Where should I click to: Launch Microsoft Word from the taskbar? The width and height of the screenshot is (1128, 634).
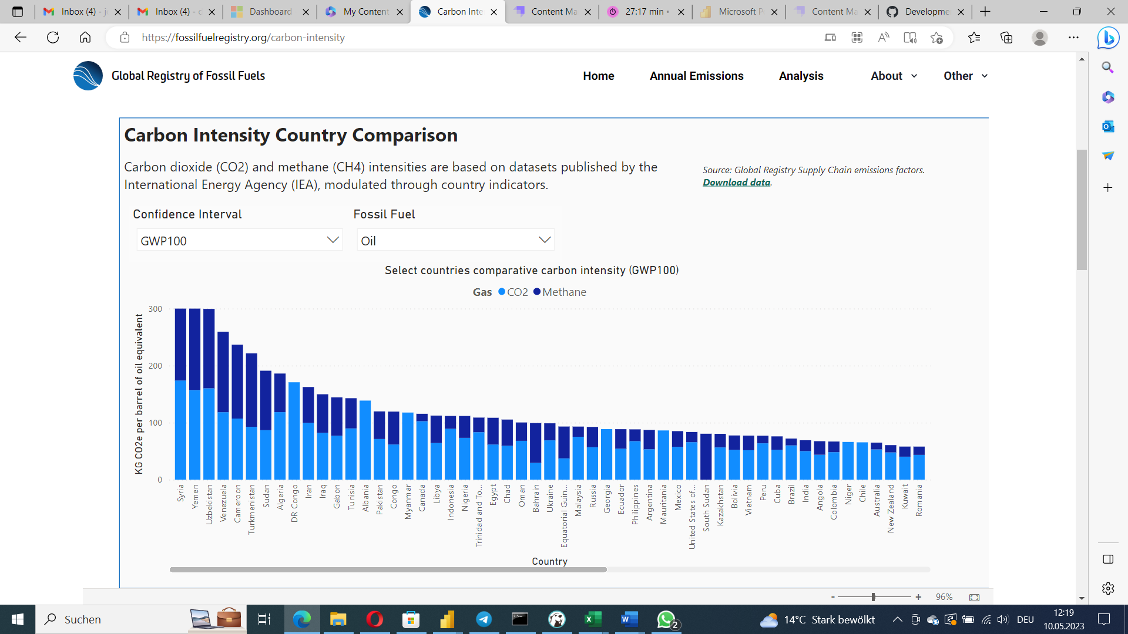pos(629,619)
